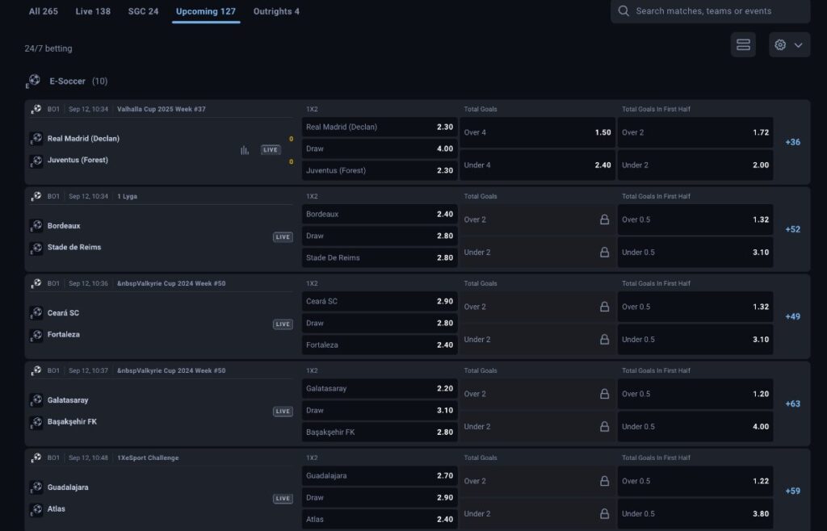Click Galatasaray team icon
Image resolution: width=827 pixels, height=531 pixels.
click(36, 400)
